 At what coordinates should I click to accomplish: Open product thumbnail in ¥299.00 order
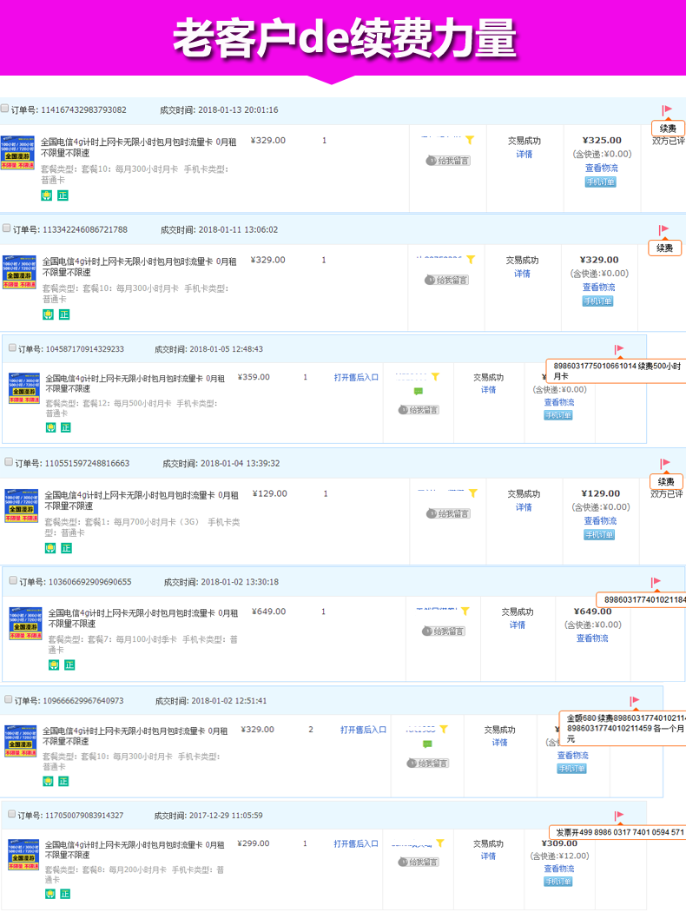(24, 855)
